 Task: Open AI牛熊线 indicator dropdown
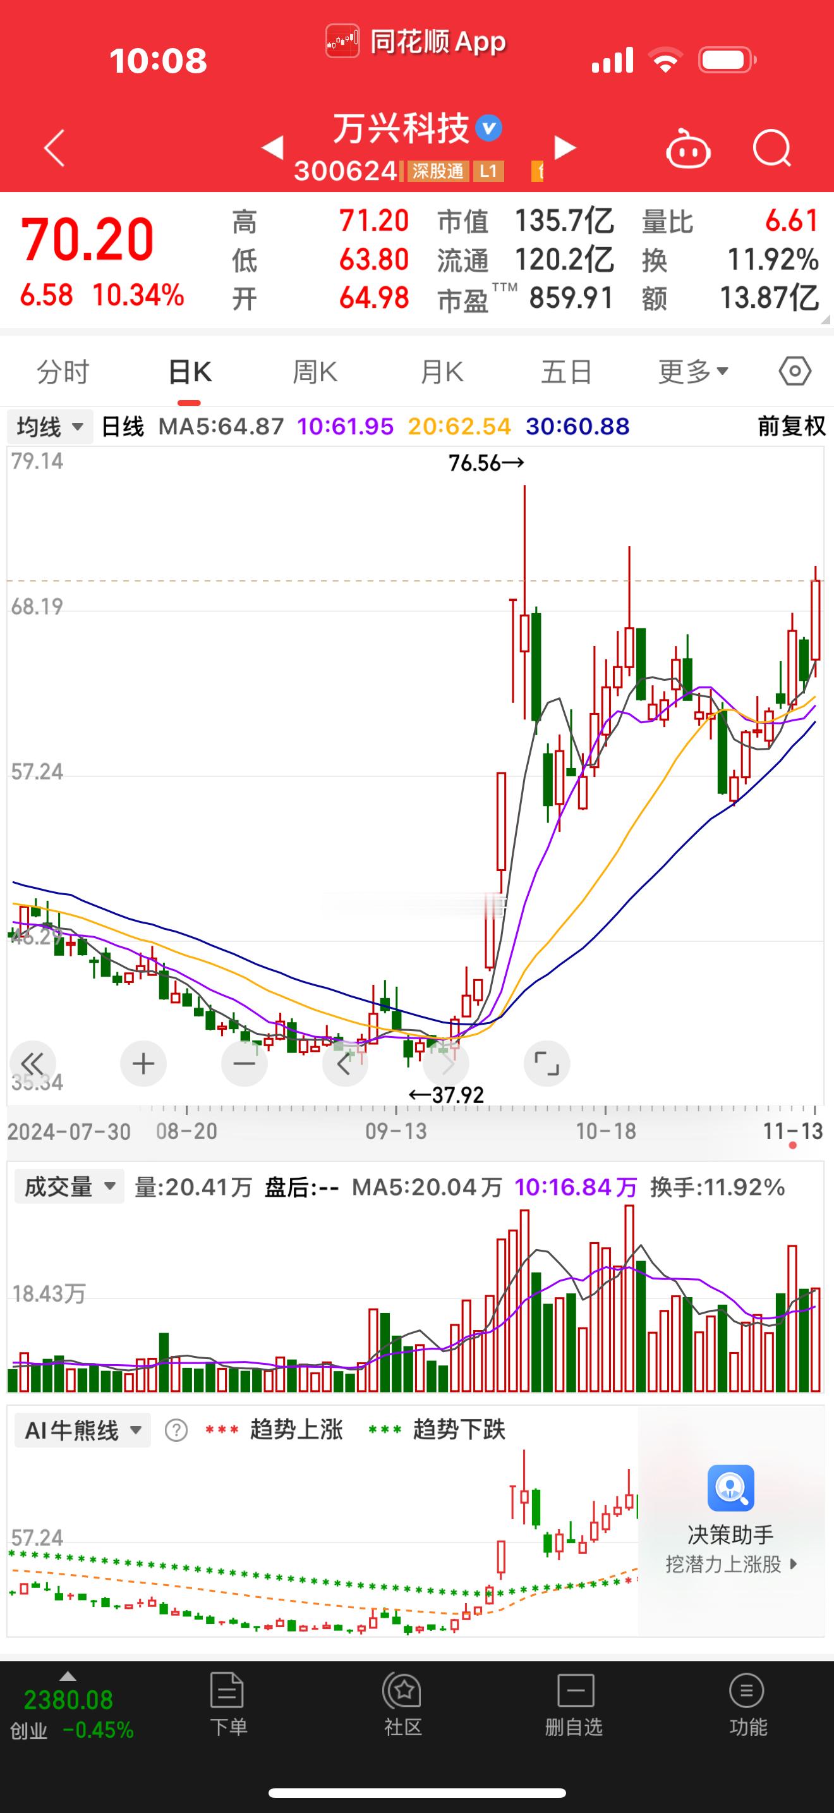pyautogui.click(x=83, y=1431)
